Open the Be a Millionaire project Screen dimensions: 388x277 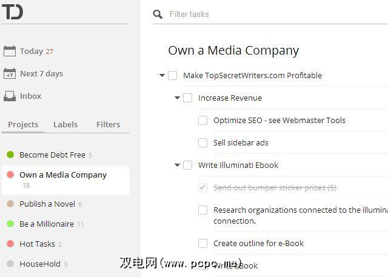pyautogui.click(x=47, y=224)
